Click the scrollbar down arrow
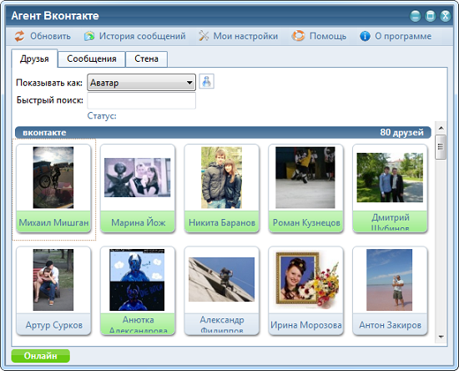 pyautogui.click(x=441, y=337)
